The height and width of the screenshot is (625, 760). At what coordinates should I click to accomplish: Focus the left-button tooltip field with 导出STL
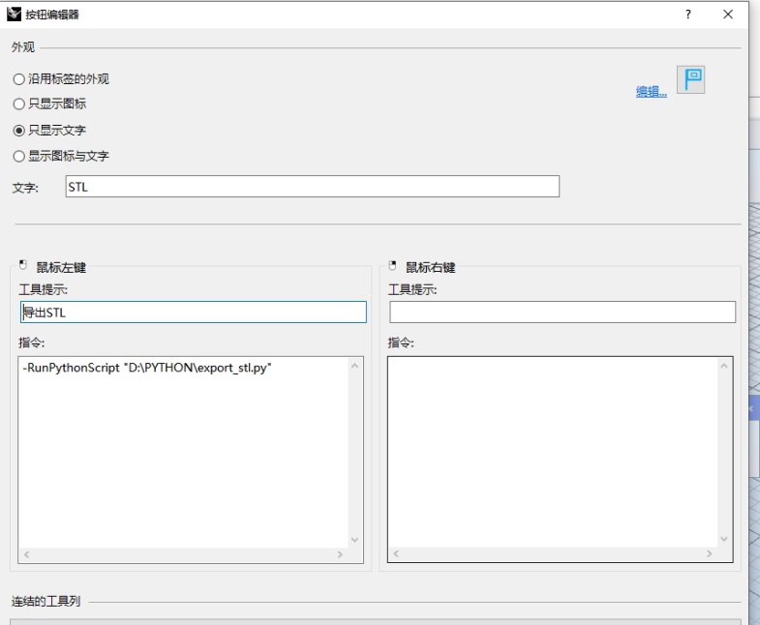coord(193,312)
